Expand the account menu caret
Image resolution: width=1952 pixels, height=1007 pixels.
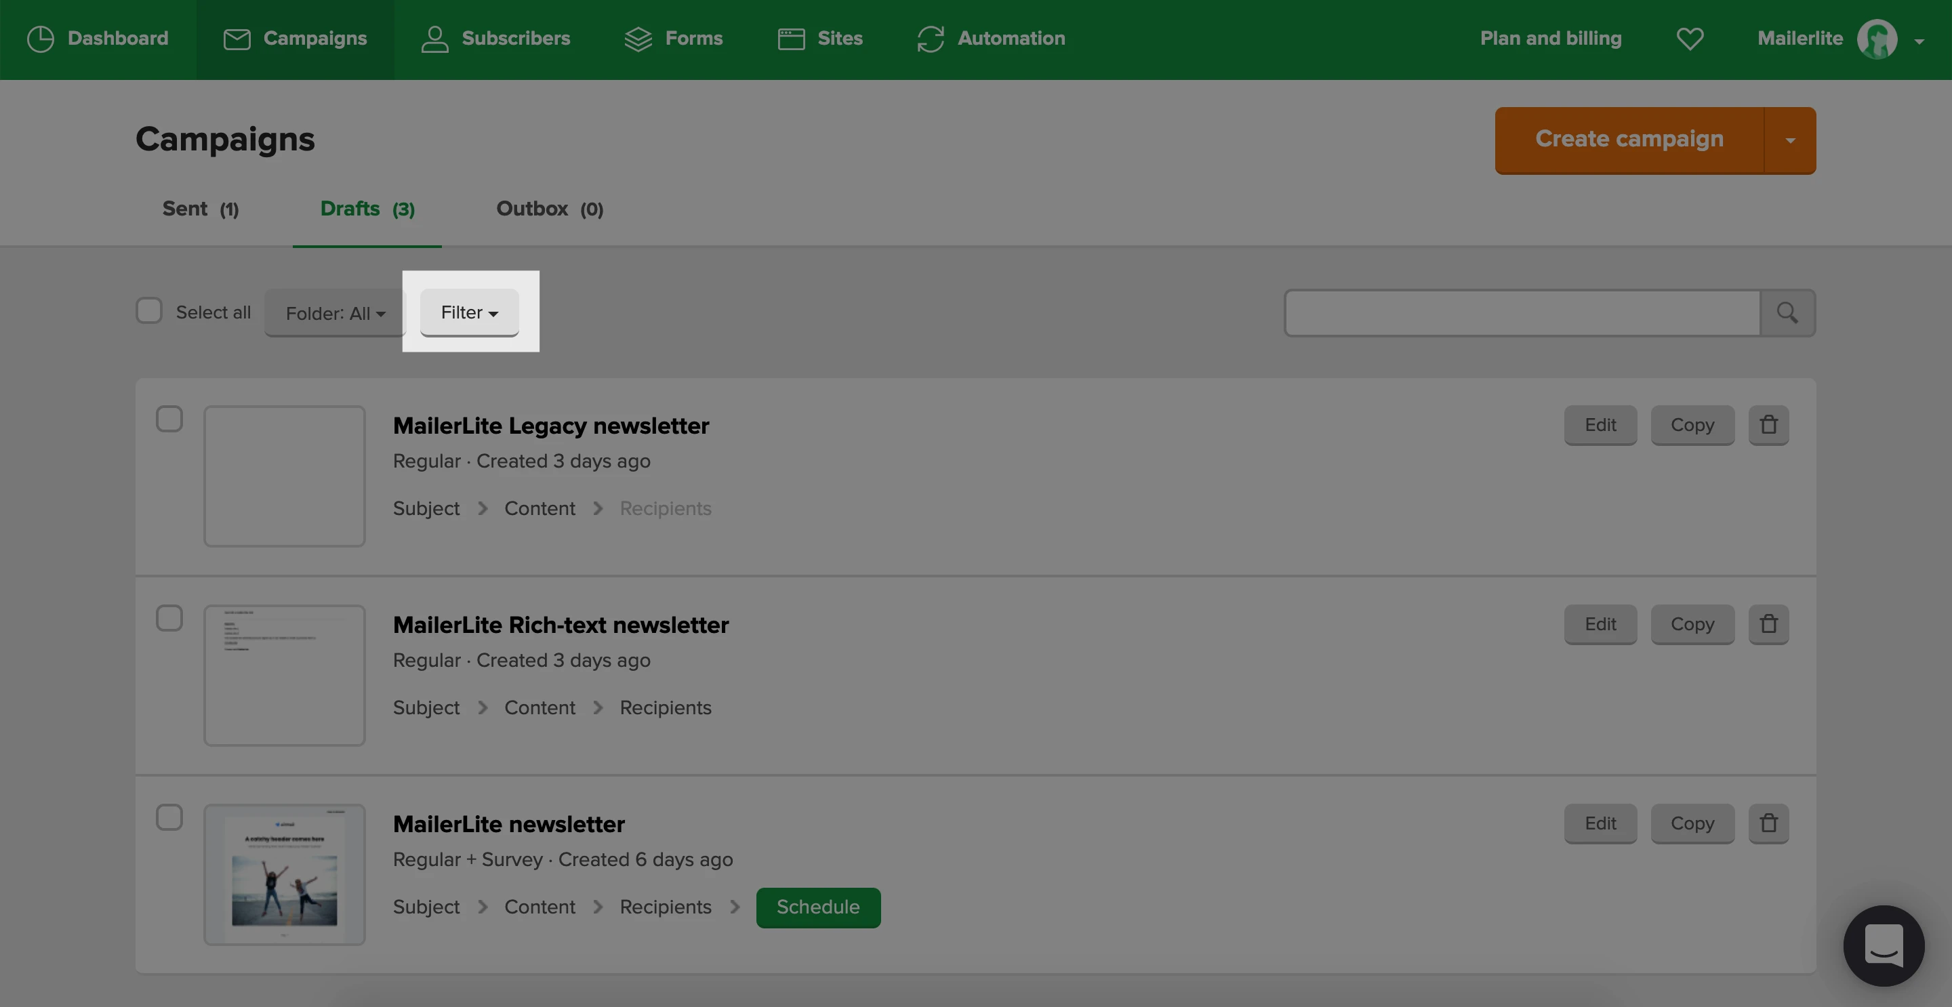tap(1919, 41)
